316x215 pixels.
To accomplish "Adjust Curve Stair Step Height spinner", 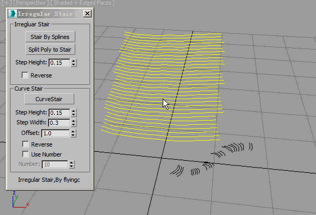I will 74,113.
